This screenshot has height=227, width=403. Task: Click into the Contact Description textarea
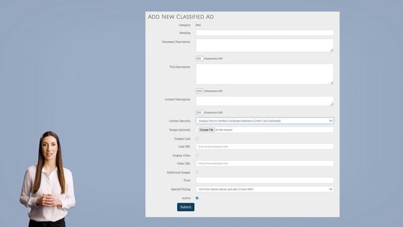[264, 101]
